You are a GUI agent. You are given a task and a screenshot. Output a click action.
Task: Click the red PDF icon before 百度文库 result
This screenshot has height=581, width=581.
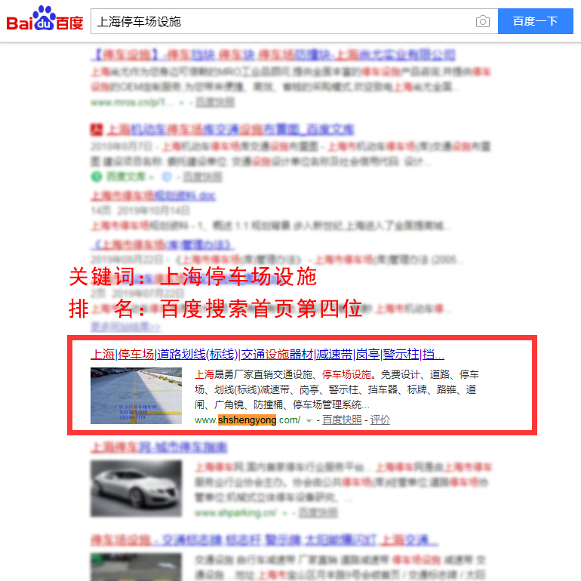pyautogui.click(x=97, y=129)
